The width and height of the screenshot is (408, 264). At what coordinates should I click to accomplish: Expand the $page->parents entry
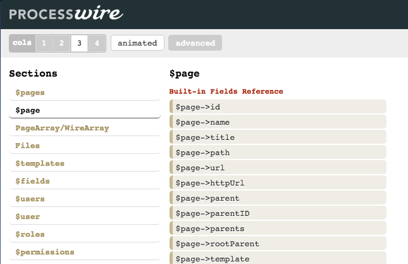278,228
